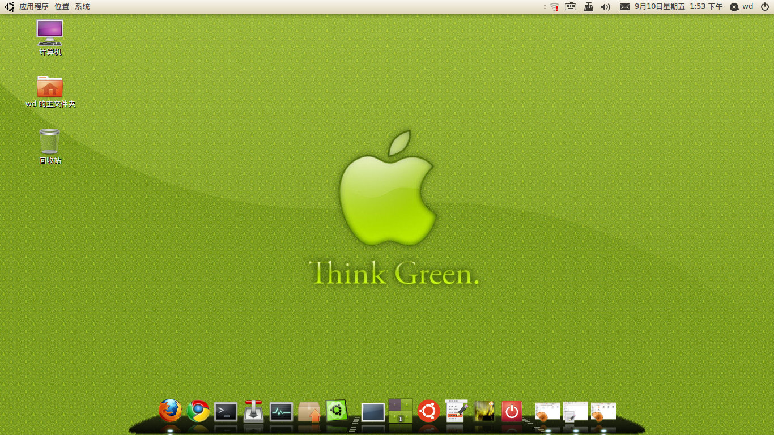Launch Firefox from the dock
This screenshot has height=435, width=774.
click(170, 411)
